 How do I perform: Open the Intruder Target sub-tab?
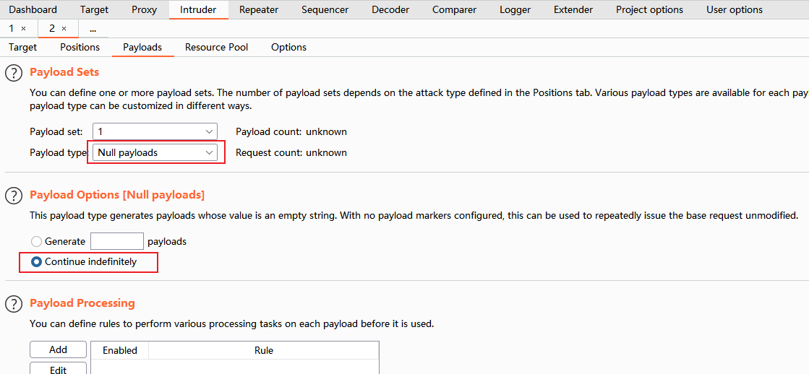coord(22,48)
